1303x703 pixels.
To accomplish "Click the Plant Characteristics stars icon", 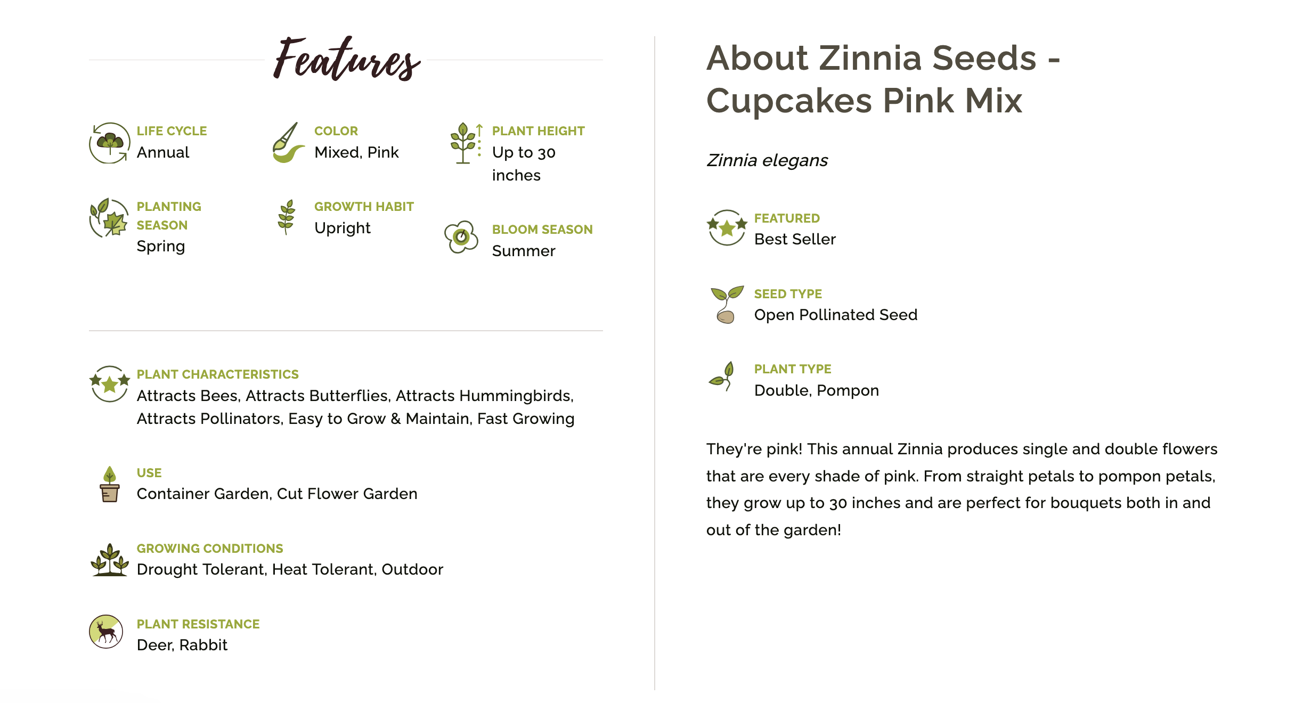I will point(110,383).
